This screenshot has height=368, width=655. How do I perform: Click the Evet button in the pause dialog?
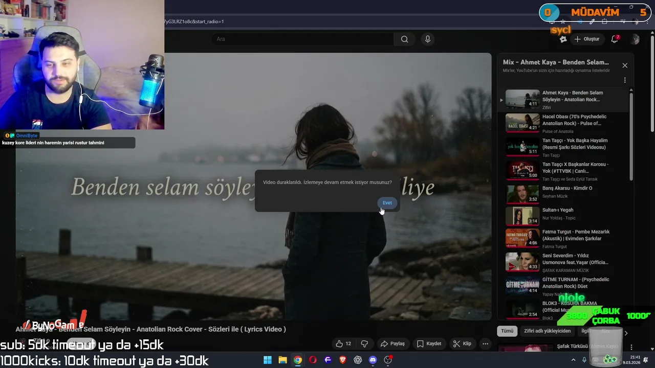coord(387,203)
